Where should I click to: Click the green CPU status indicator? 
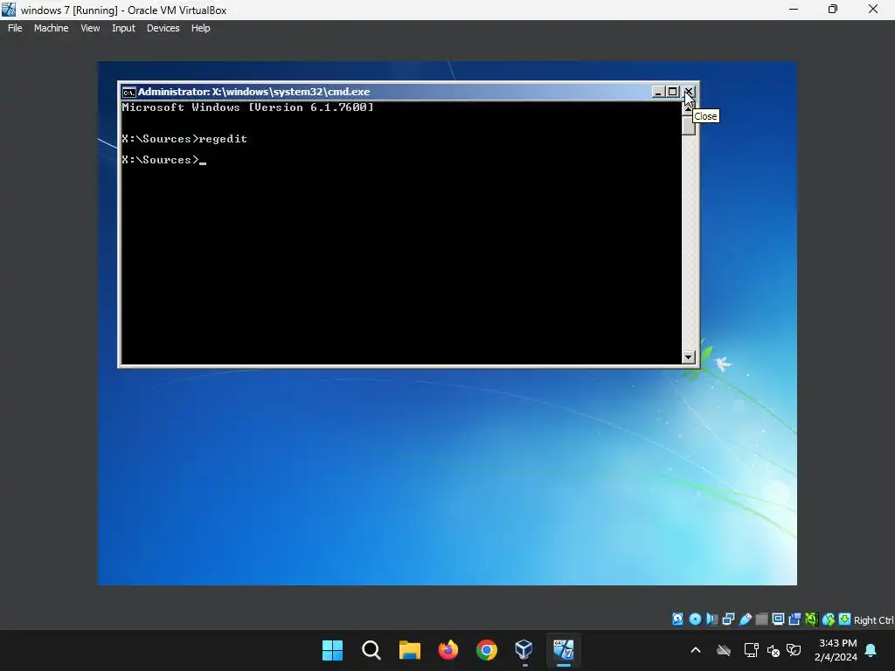pos(811,619)
